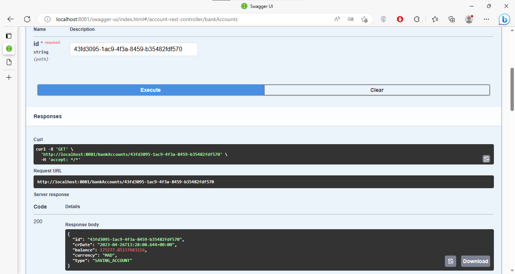Open the browser Extensions puzzle icon
Screen dimensions: 515x274
click(x=417, y=19)
